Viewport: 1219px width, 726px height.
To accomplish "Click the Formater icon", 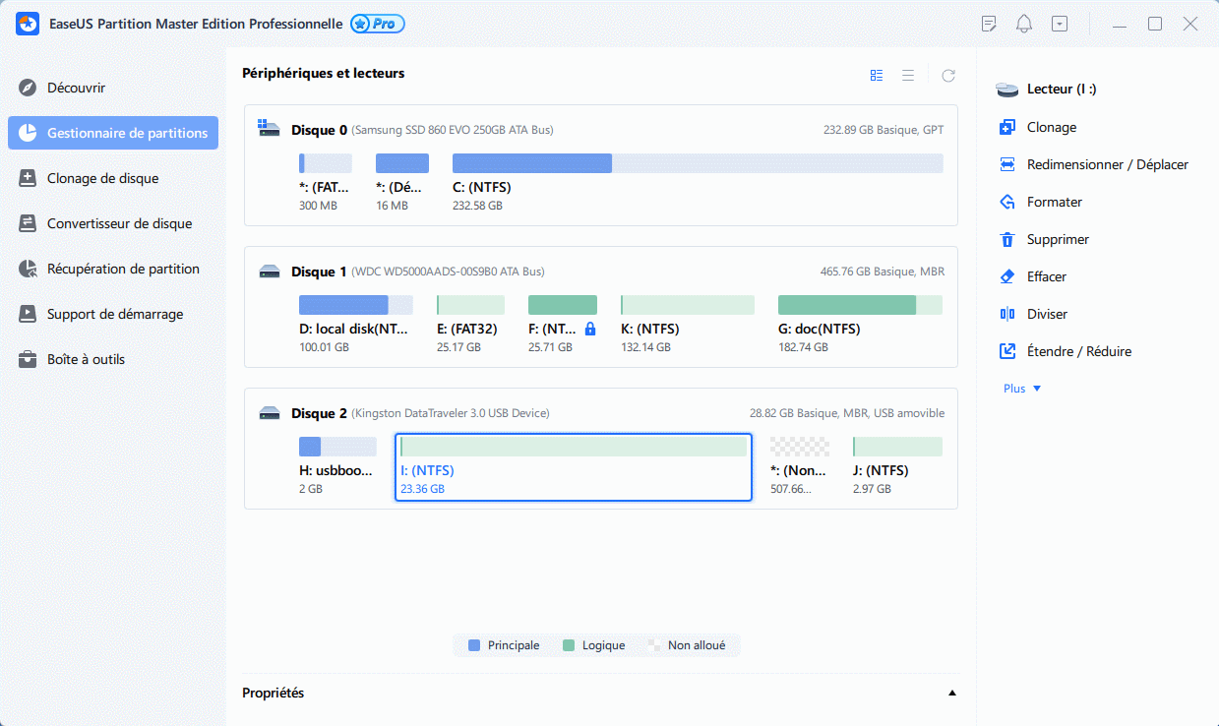I will coord(1006,202).
